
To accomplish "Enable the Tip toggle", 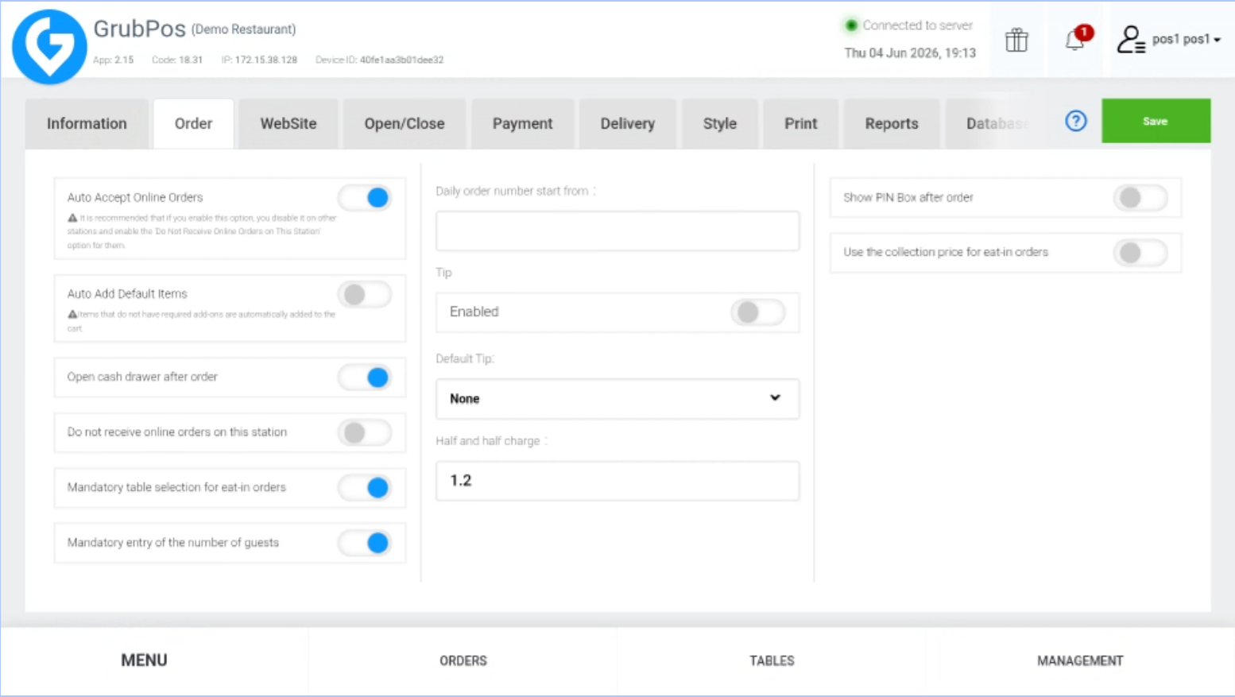I will pyautogui.click(x=758, y=312).
